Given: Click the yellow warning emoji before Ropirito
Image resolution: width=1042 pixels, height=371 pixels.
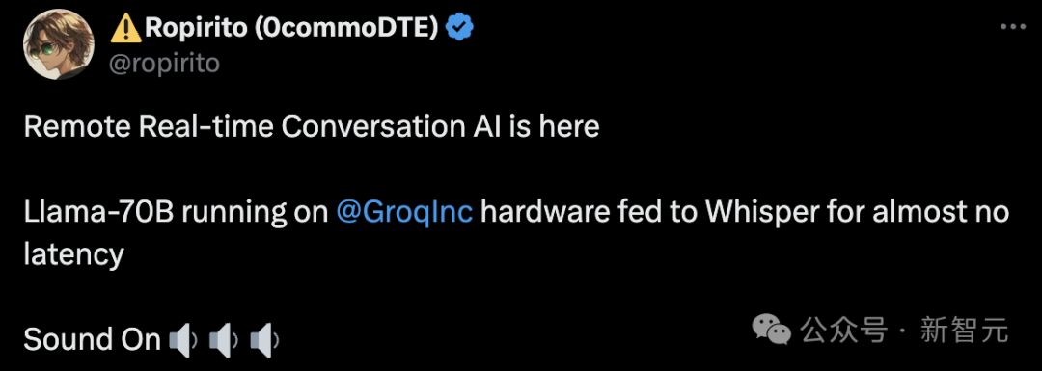Looking at the screenshot, I should [124, 28].
